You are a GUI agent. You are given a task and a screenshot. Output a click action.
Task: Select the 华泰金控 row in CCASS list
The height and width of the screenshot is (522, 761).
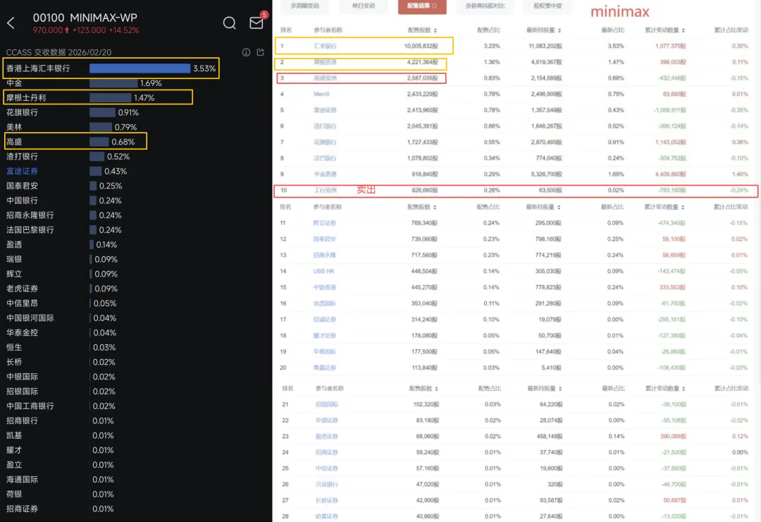click(61, 333)
